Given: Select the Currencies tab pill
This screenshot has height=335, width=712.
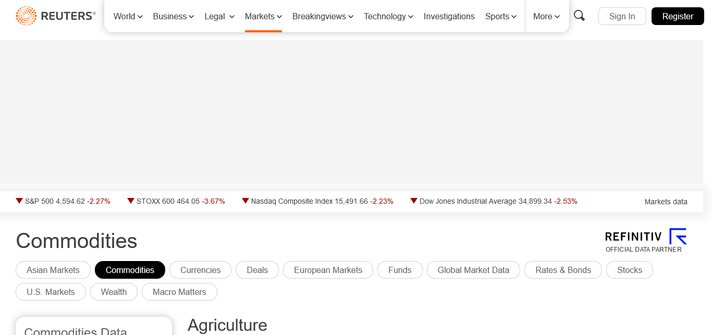Looking at the screenshot, I should coord(200,270).
